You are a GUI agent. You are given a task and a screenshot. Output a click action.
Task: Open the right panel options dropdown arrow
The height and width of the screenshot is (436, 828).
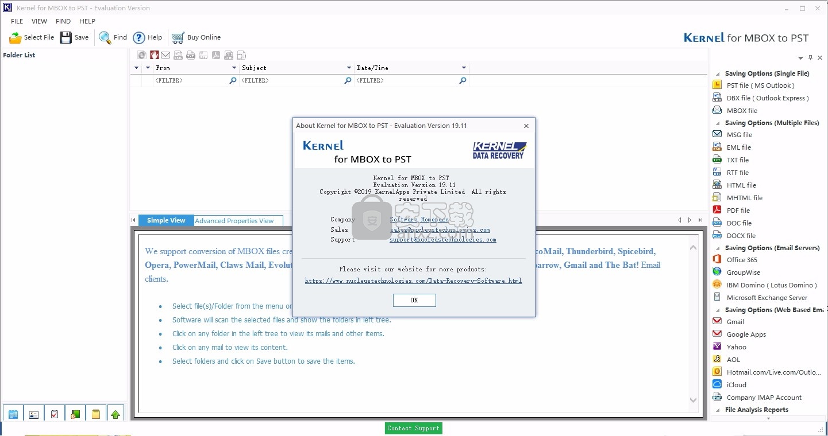pyautogui.click(x=800, y=58)
